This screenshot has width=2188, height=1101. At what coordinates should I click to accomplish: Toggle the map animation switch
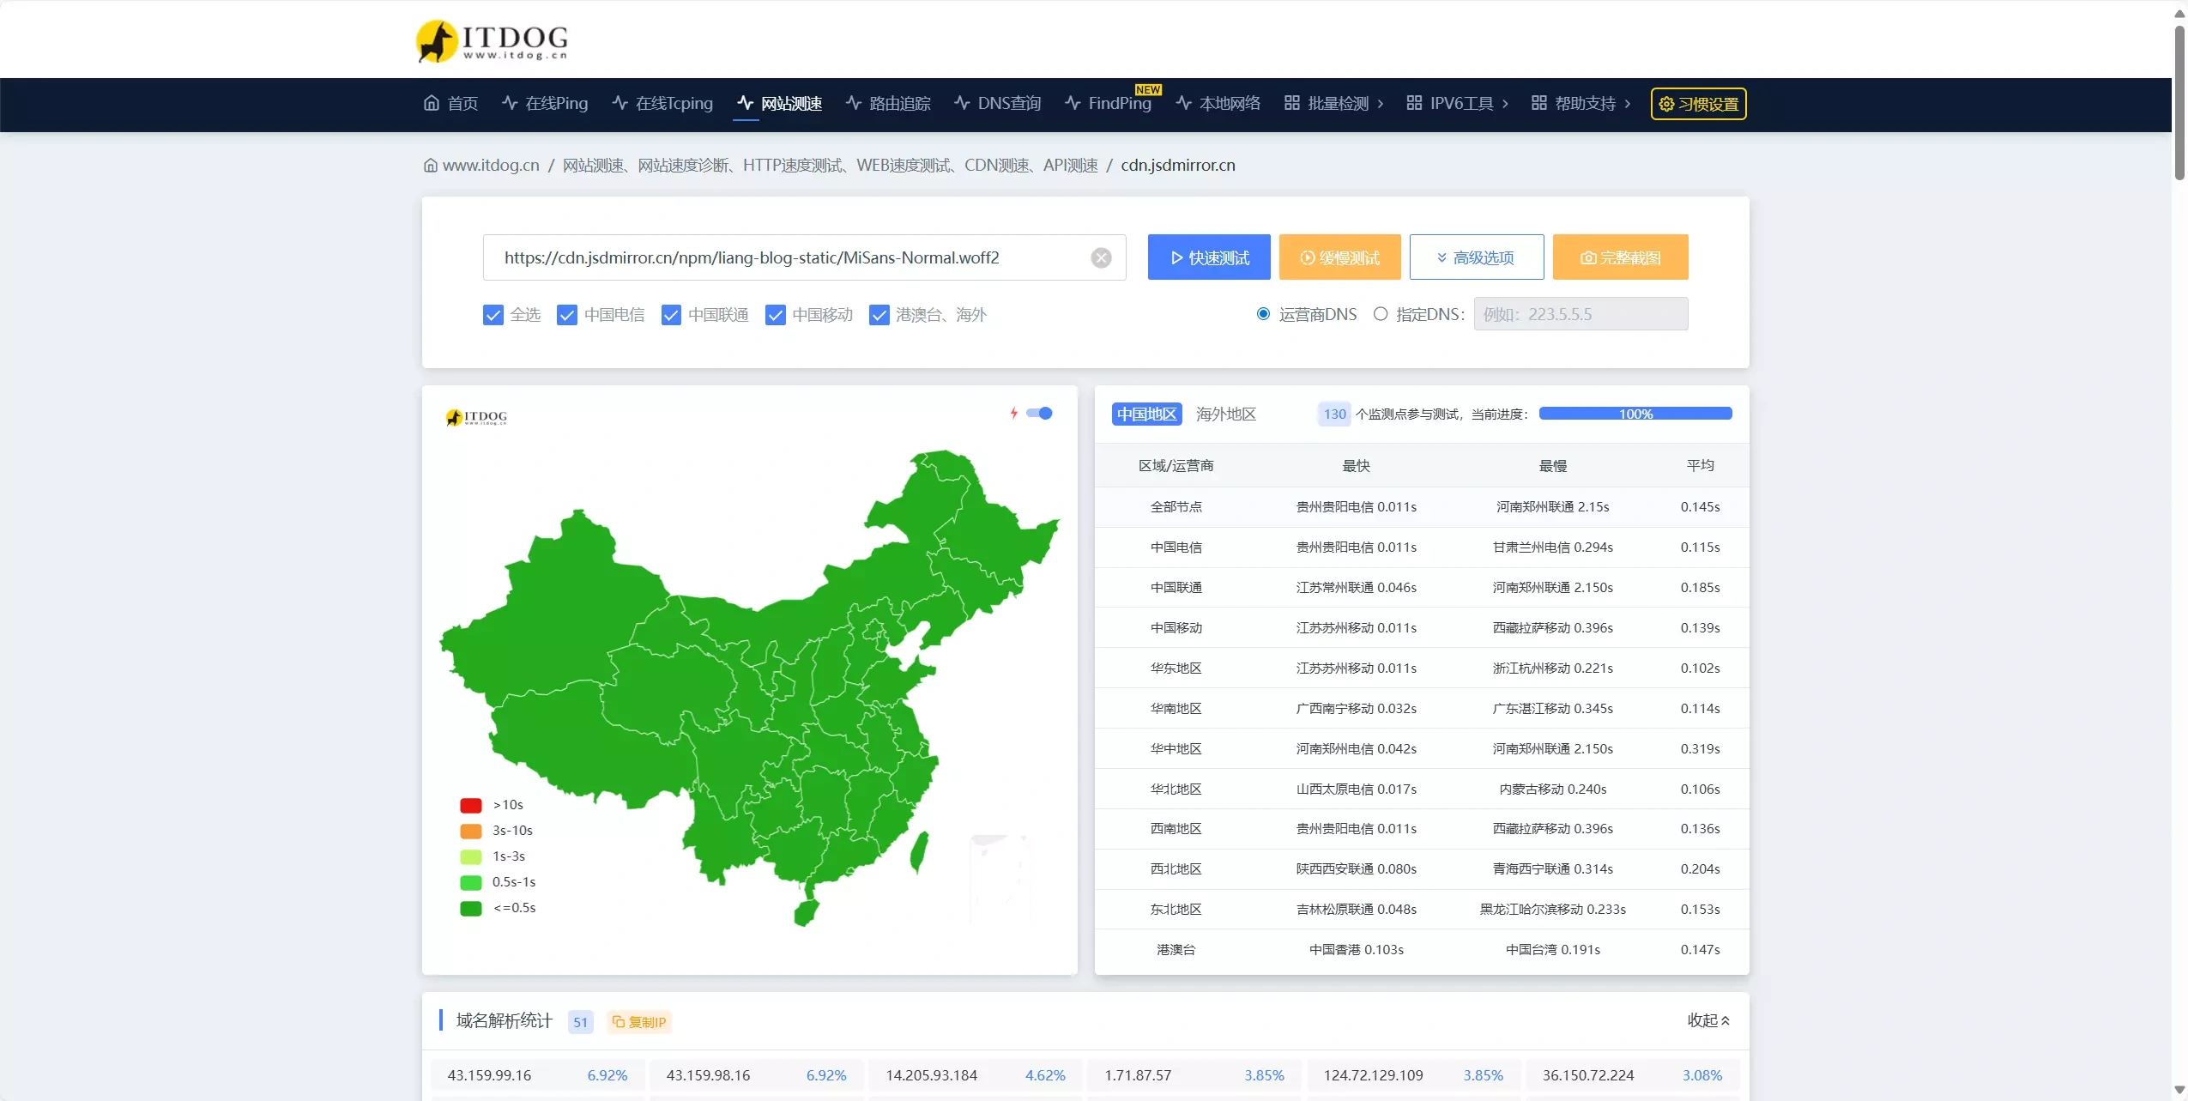tap(1039, 414)
